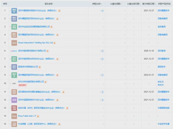Click date 2020-11-16 in row 6
Viewport: 173px width, 129px height.
149,51
